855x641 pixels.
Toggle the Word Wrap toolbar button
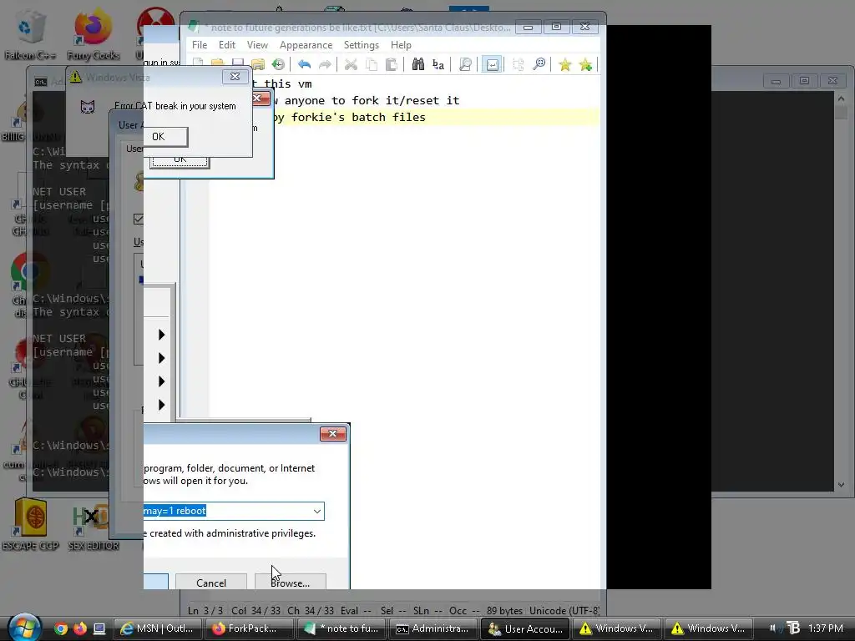(492, 64)
